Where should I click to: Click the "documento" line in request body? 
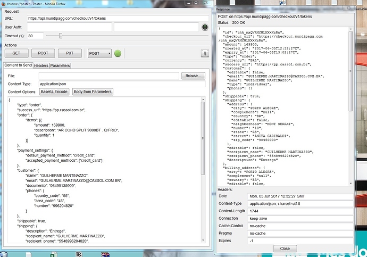tap(51, 186)
